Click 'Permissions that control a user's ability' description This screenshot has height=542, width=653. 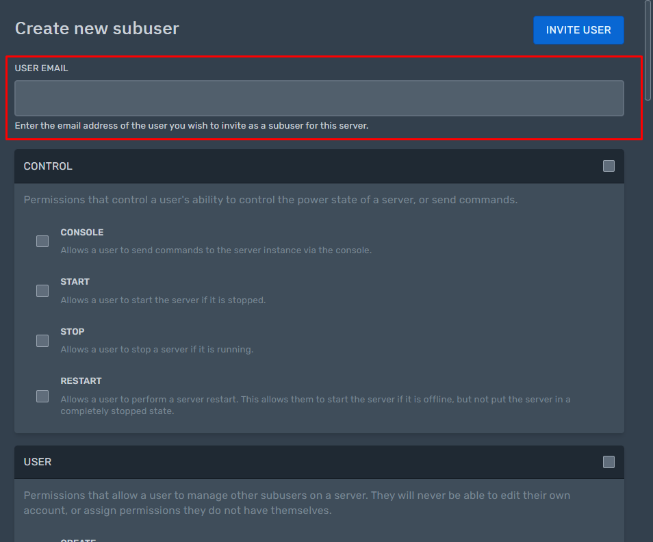pyautogui.click(x=270, y=200)
